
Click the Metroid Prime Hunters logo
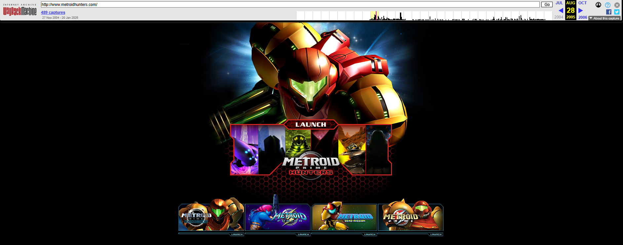pos(311,165)
